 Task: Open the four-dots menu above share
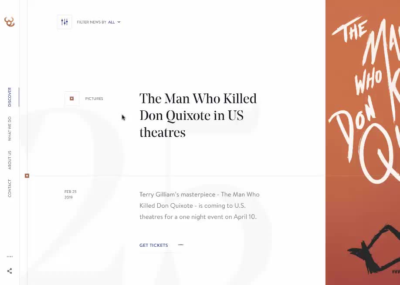pyautogui.click(x=10, y=256)
